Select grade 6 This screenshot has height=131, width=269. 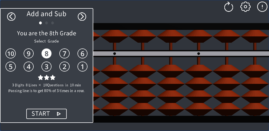coord(82,54)
